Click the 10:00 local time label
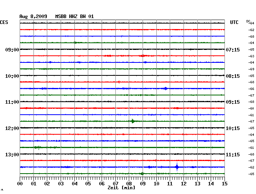The width and height of the screenshot is (256, 194). pyautogui.click(x=12, y=76)
